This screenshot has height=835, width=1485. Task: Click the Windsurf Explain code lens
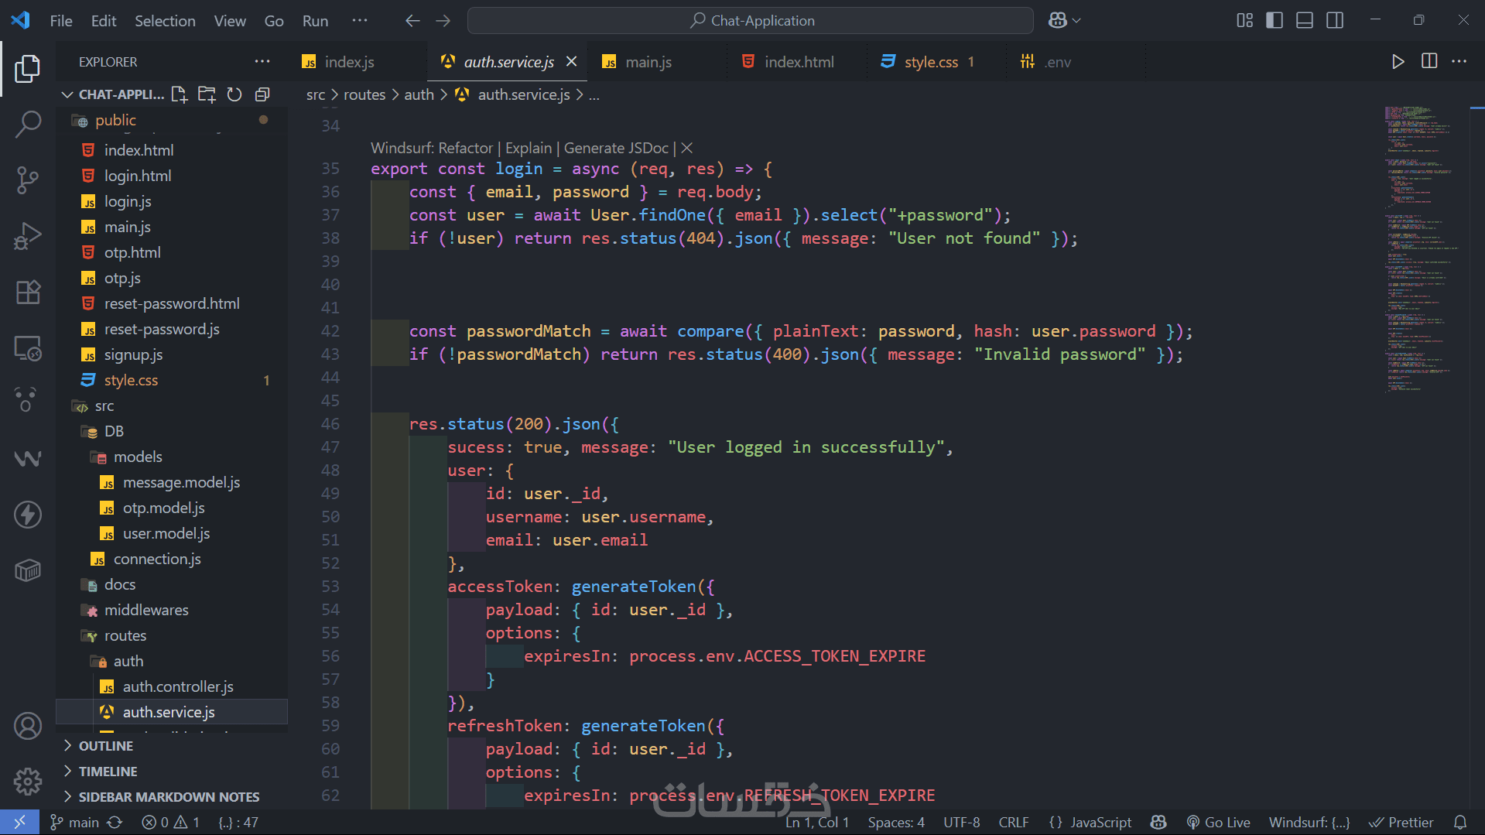(529, 148)
